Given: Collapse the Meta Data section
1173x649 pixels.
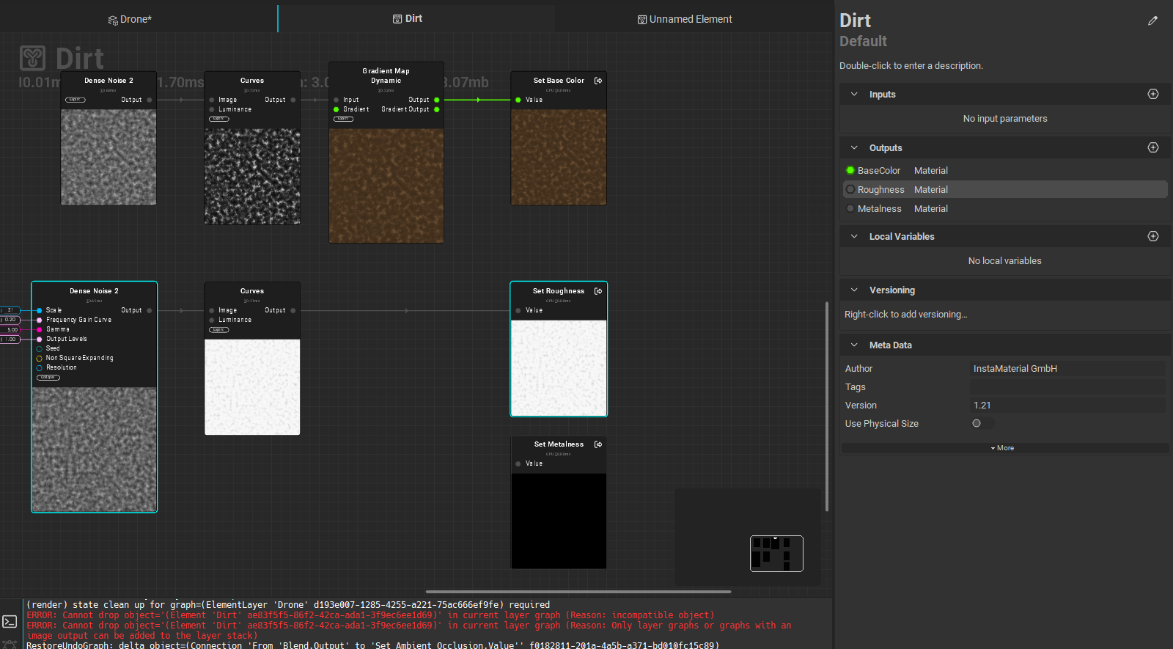Looking at the screenshot, I should (854, 345).
